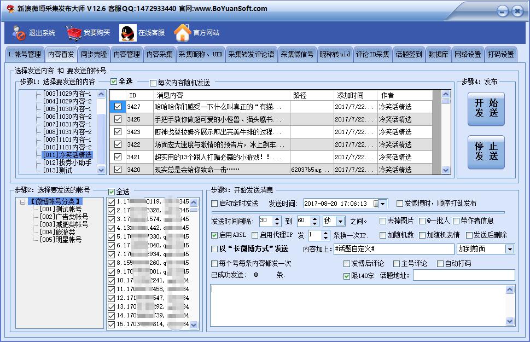The width and height of the screenshot is (530, 342).
Task: Open the 加到前面 position dropdown
Action: pyautogui.click(x=510, y=250)
